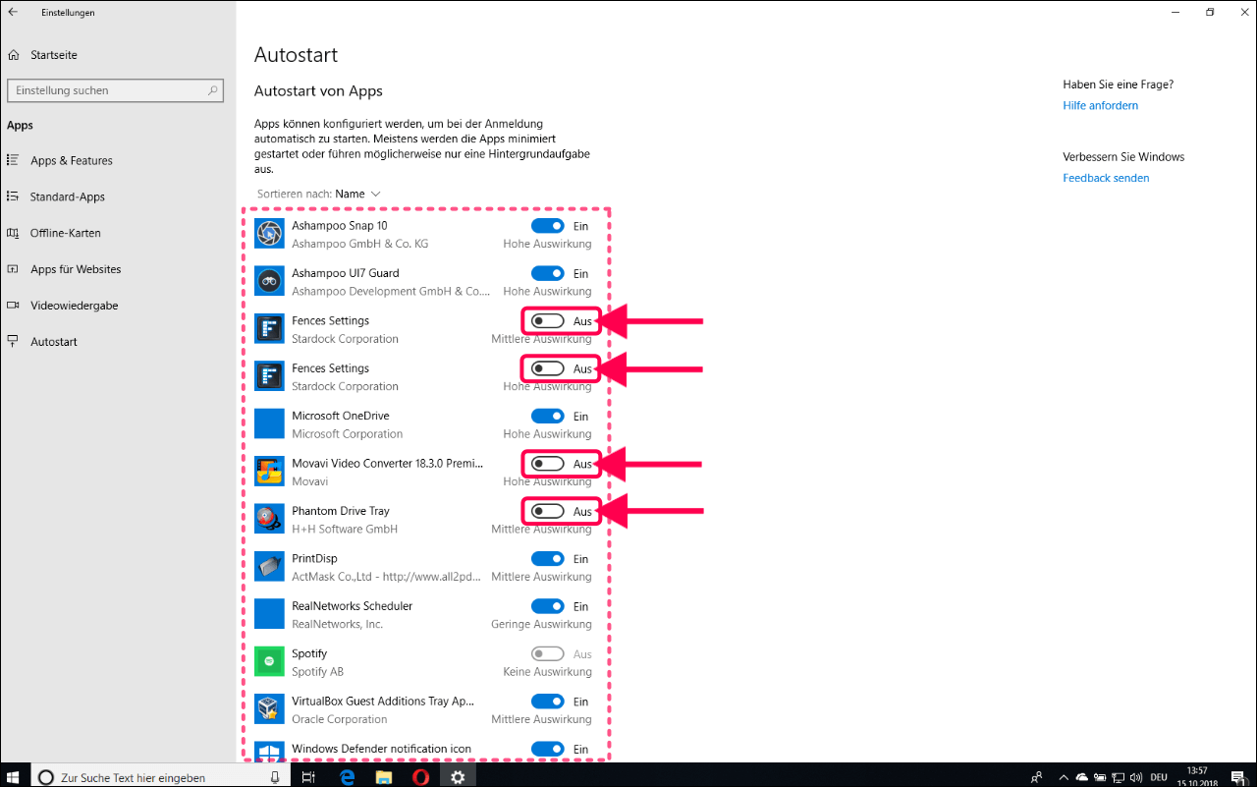The height and width of the screenshot is (787, 1257).
Task: Open Task View from the taskbar
Action: point(308,777)
